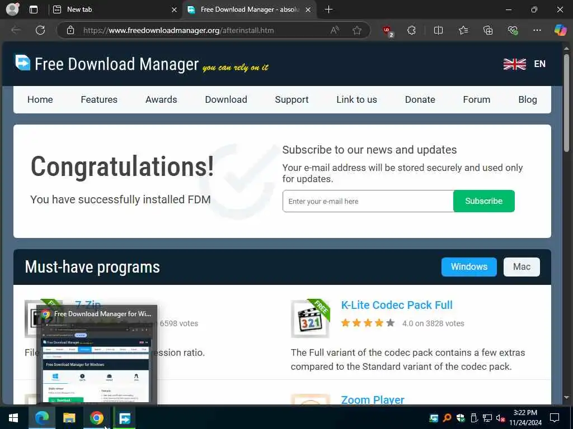Open the Windows Start button
The height and width of the screenshot is (429, 573).
tap(13, 418)
